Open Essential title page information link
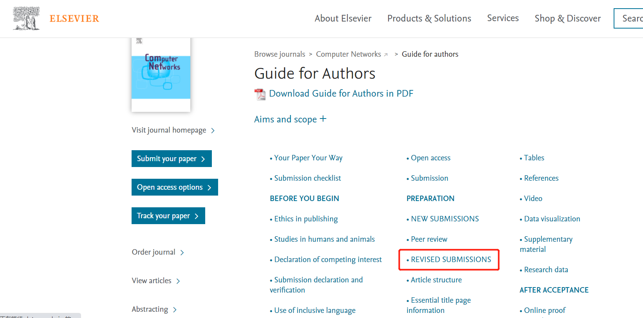The width and height of the screenshot is (643, 318). click(439, 305)
